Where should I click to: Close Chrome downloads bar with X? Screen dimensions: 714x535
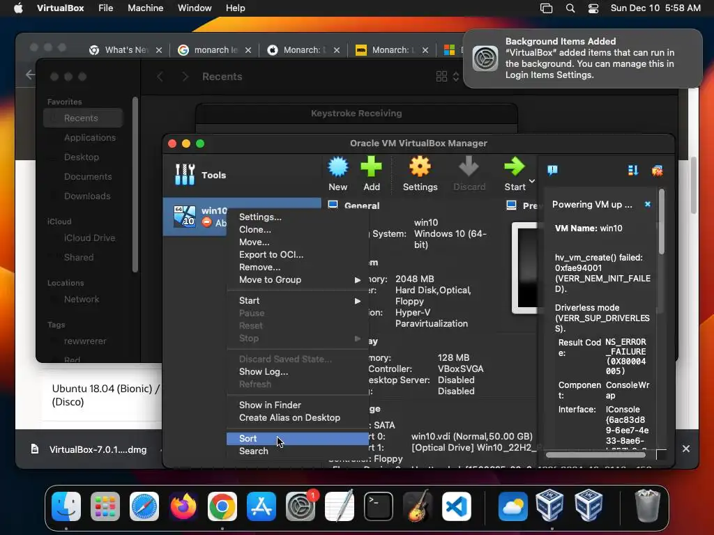click(686, 449)
